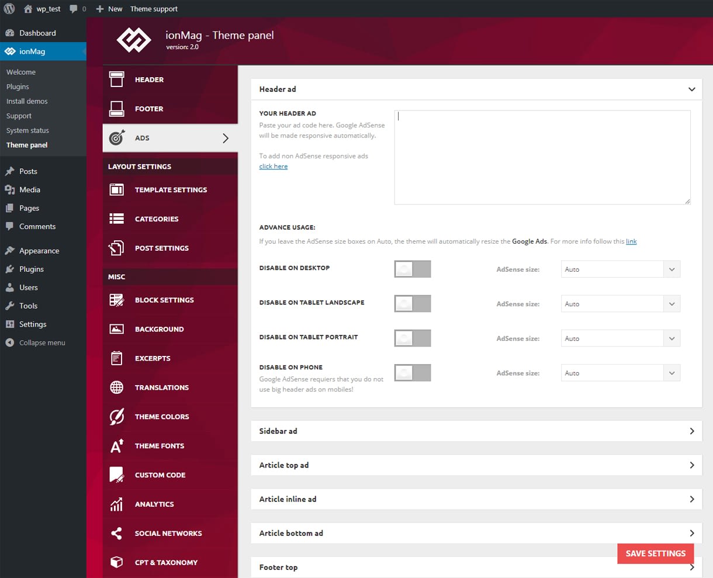
Task: Open AdSense size dropdown for phone
Action: (x=621, y=373)
